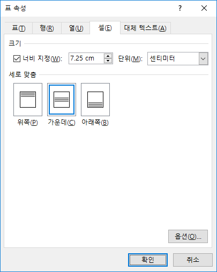Switch to the 행(R) tab
The image size is (217, 272).
47,28
